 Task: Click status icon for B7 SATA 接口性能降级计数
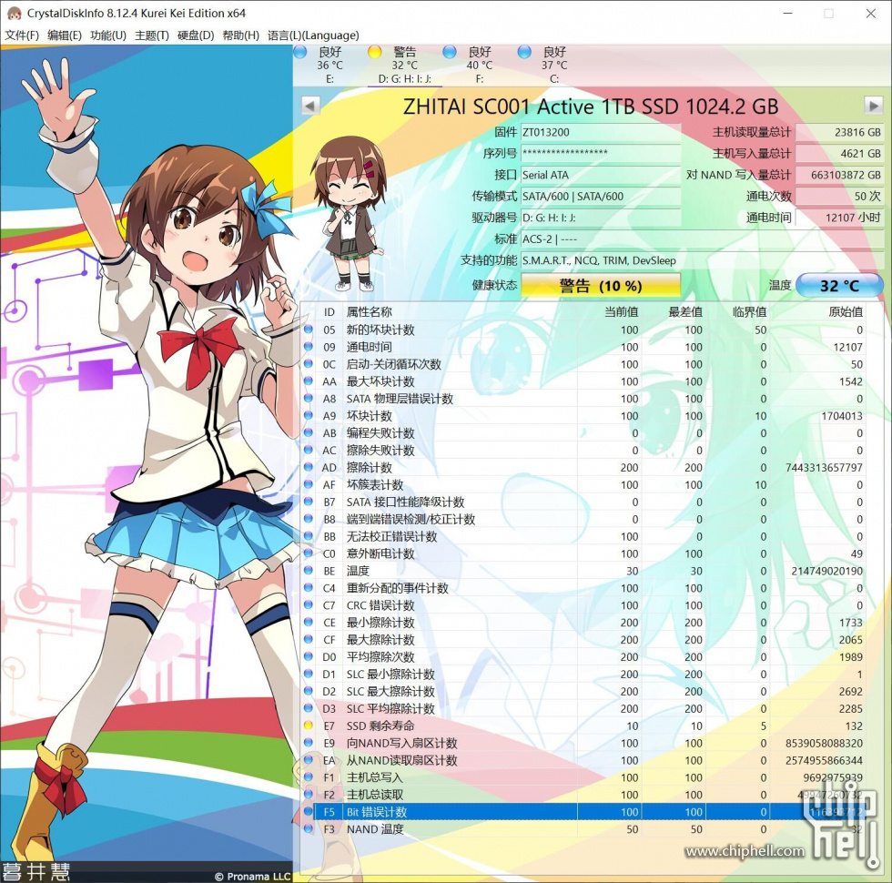tap(309, 501)
